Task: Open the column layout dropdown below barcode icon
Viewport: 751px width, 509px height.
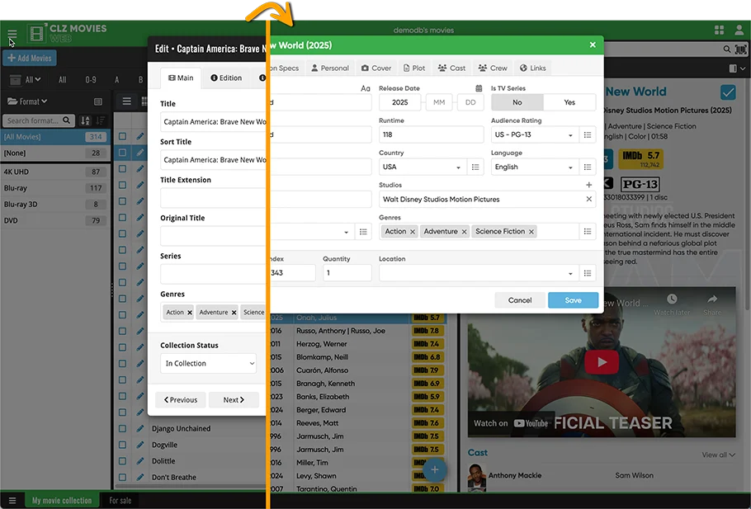Action: coord(737,68)
